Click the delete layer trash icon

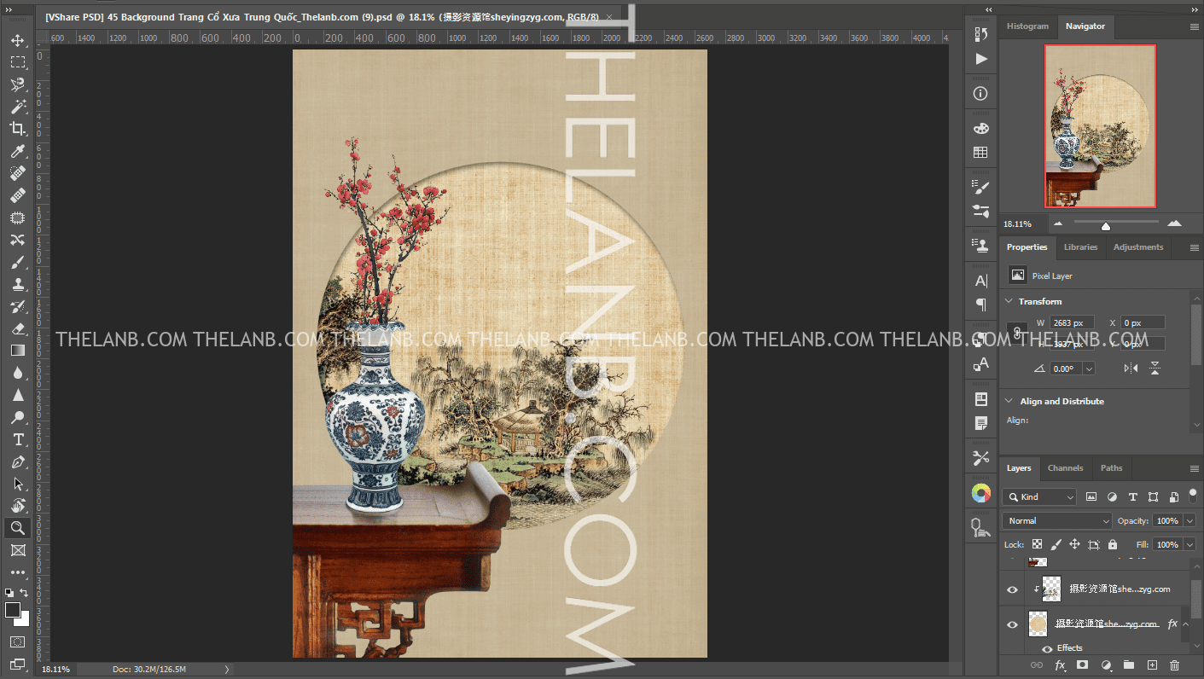1174,664
